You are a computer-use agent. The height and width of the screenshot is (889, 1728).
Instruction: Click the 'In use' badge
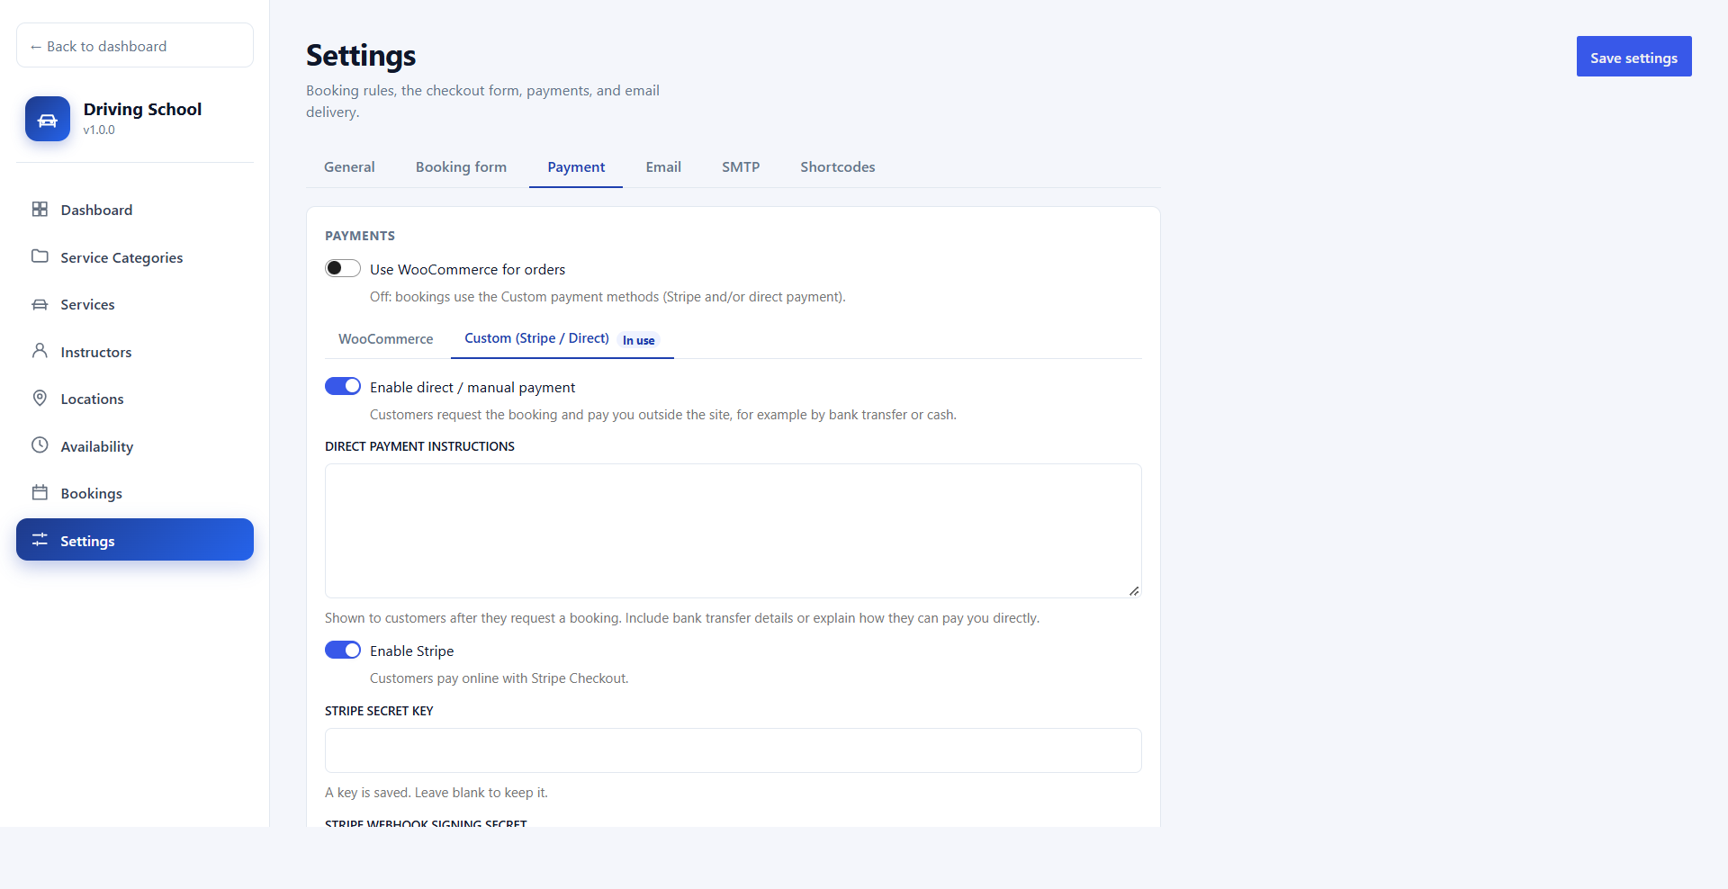pos(639,340)
